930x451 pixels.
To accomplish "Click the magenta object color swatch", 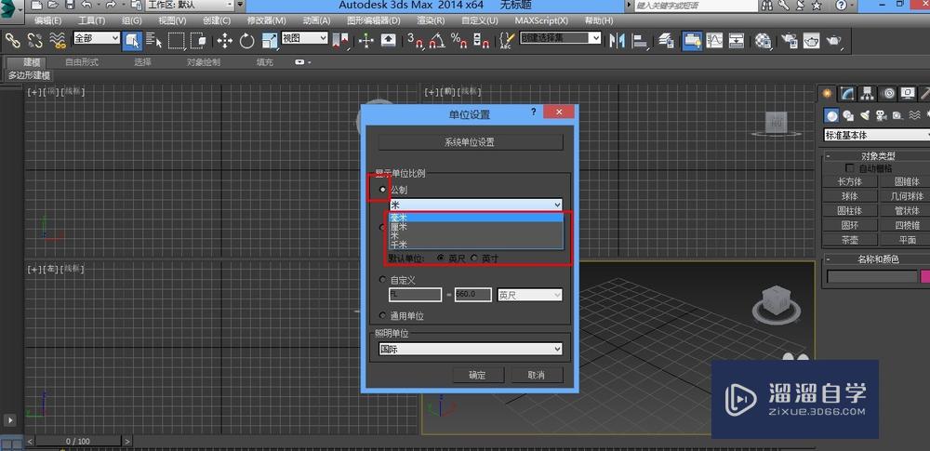I will (x=925, y=276).
